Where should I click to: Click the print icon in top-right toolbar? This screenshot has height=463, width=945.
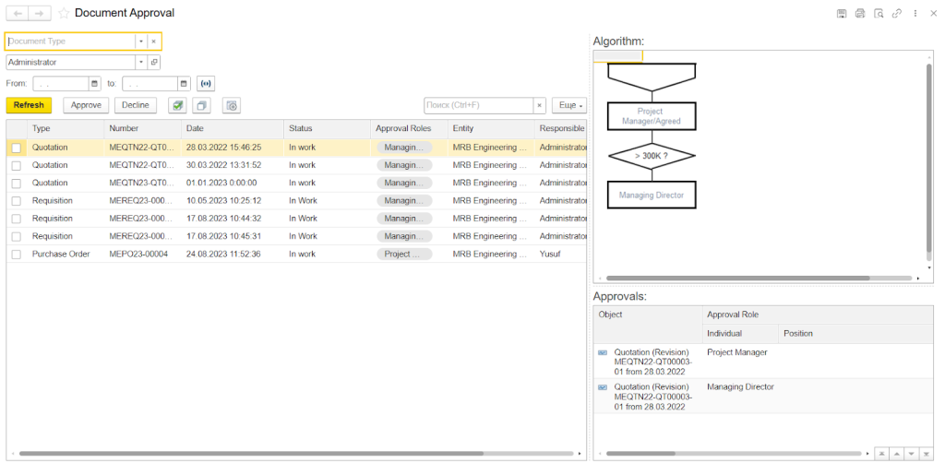(860, 14)
